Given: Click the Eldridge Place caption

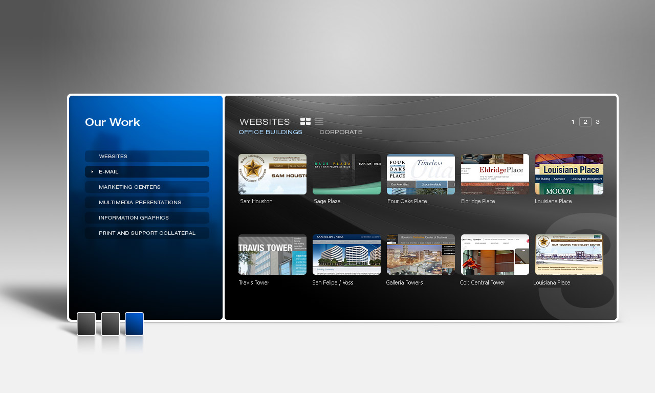Looking at the screenshot, I should (478, 201).
